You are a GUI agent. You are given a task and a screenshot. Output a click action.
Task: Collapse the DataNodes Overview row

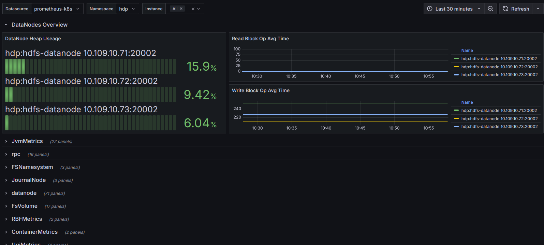coord(6,25)
